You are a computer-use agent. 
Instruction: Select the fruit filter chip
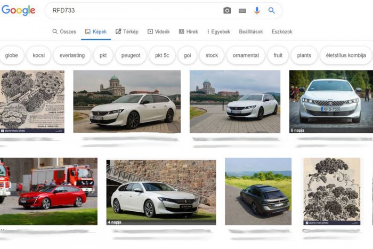278,55
